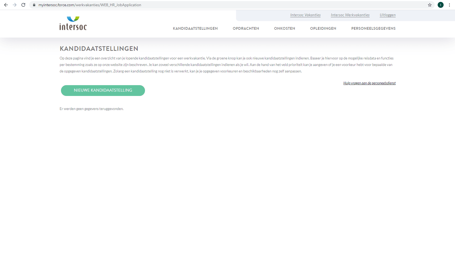Open the Intersoc Werkvakanties link
This screenshot has height=263, width=455.
pos(350,15)
